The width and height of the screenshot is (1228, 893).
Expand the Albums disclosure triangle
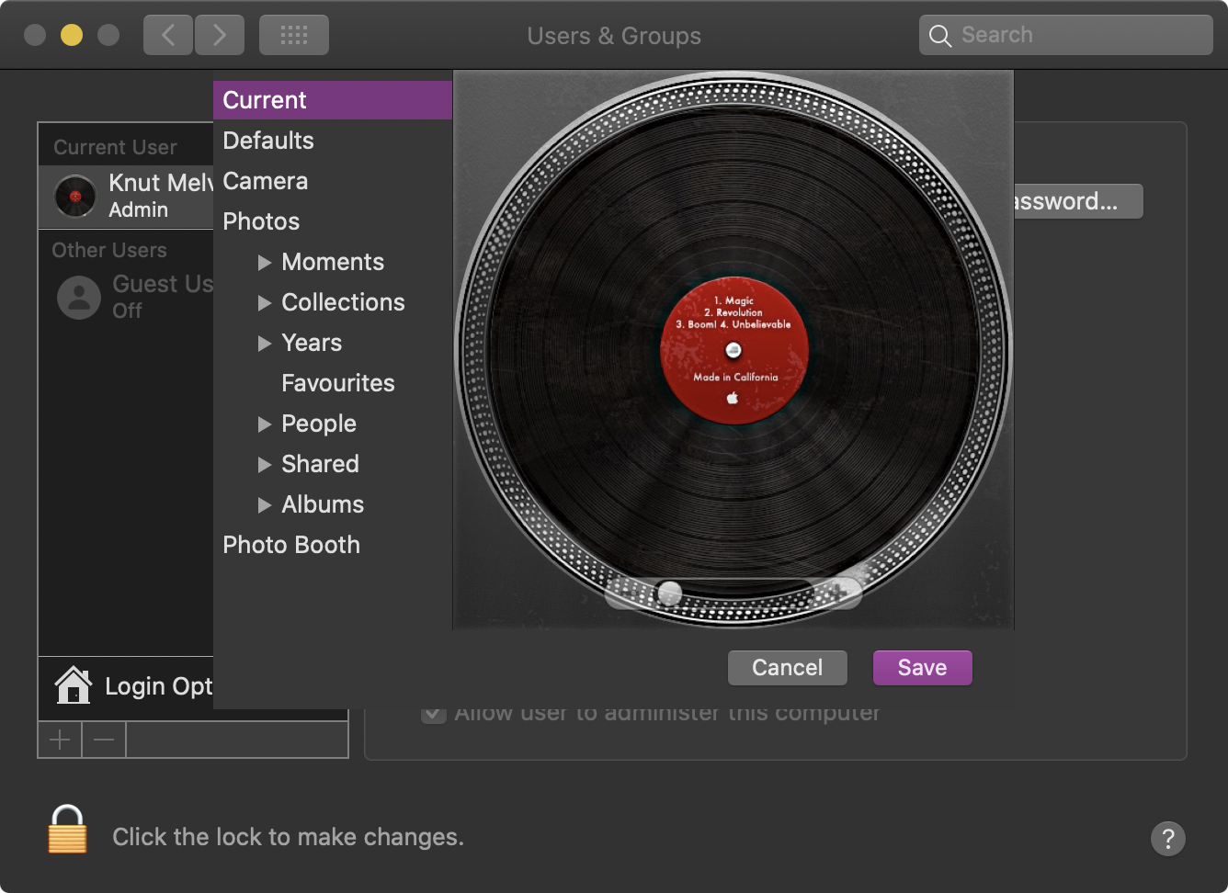[265, 505]
